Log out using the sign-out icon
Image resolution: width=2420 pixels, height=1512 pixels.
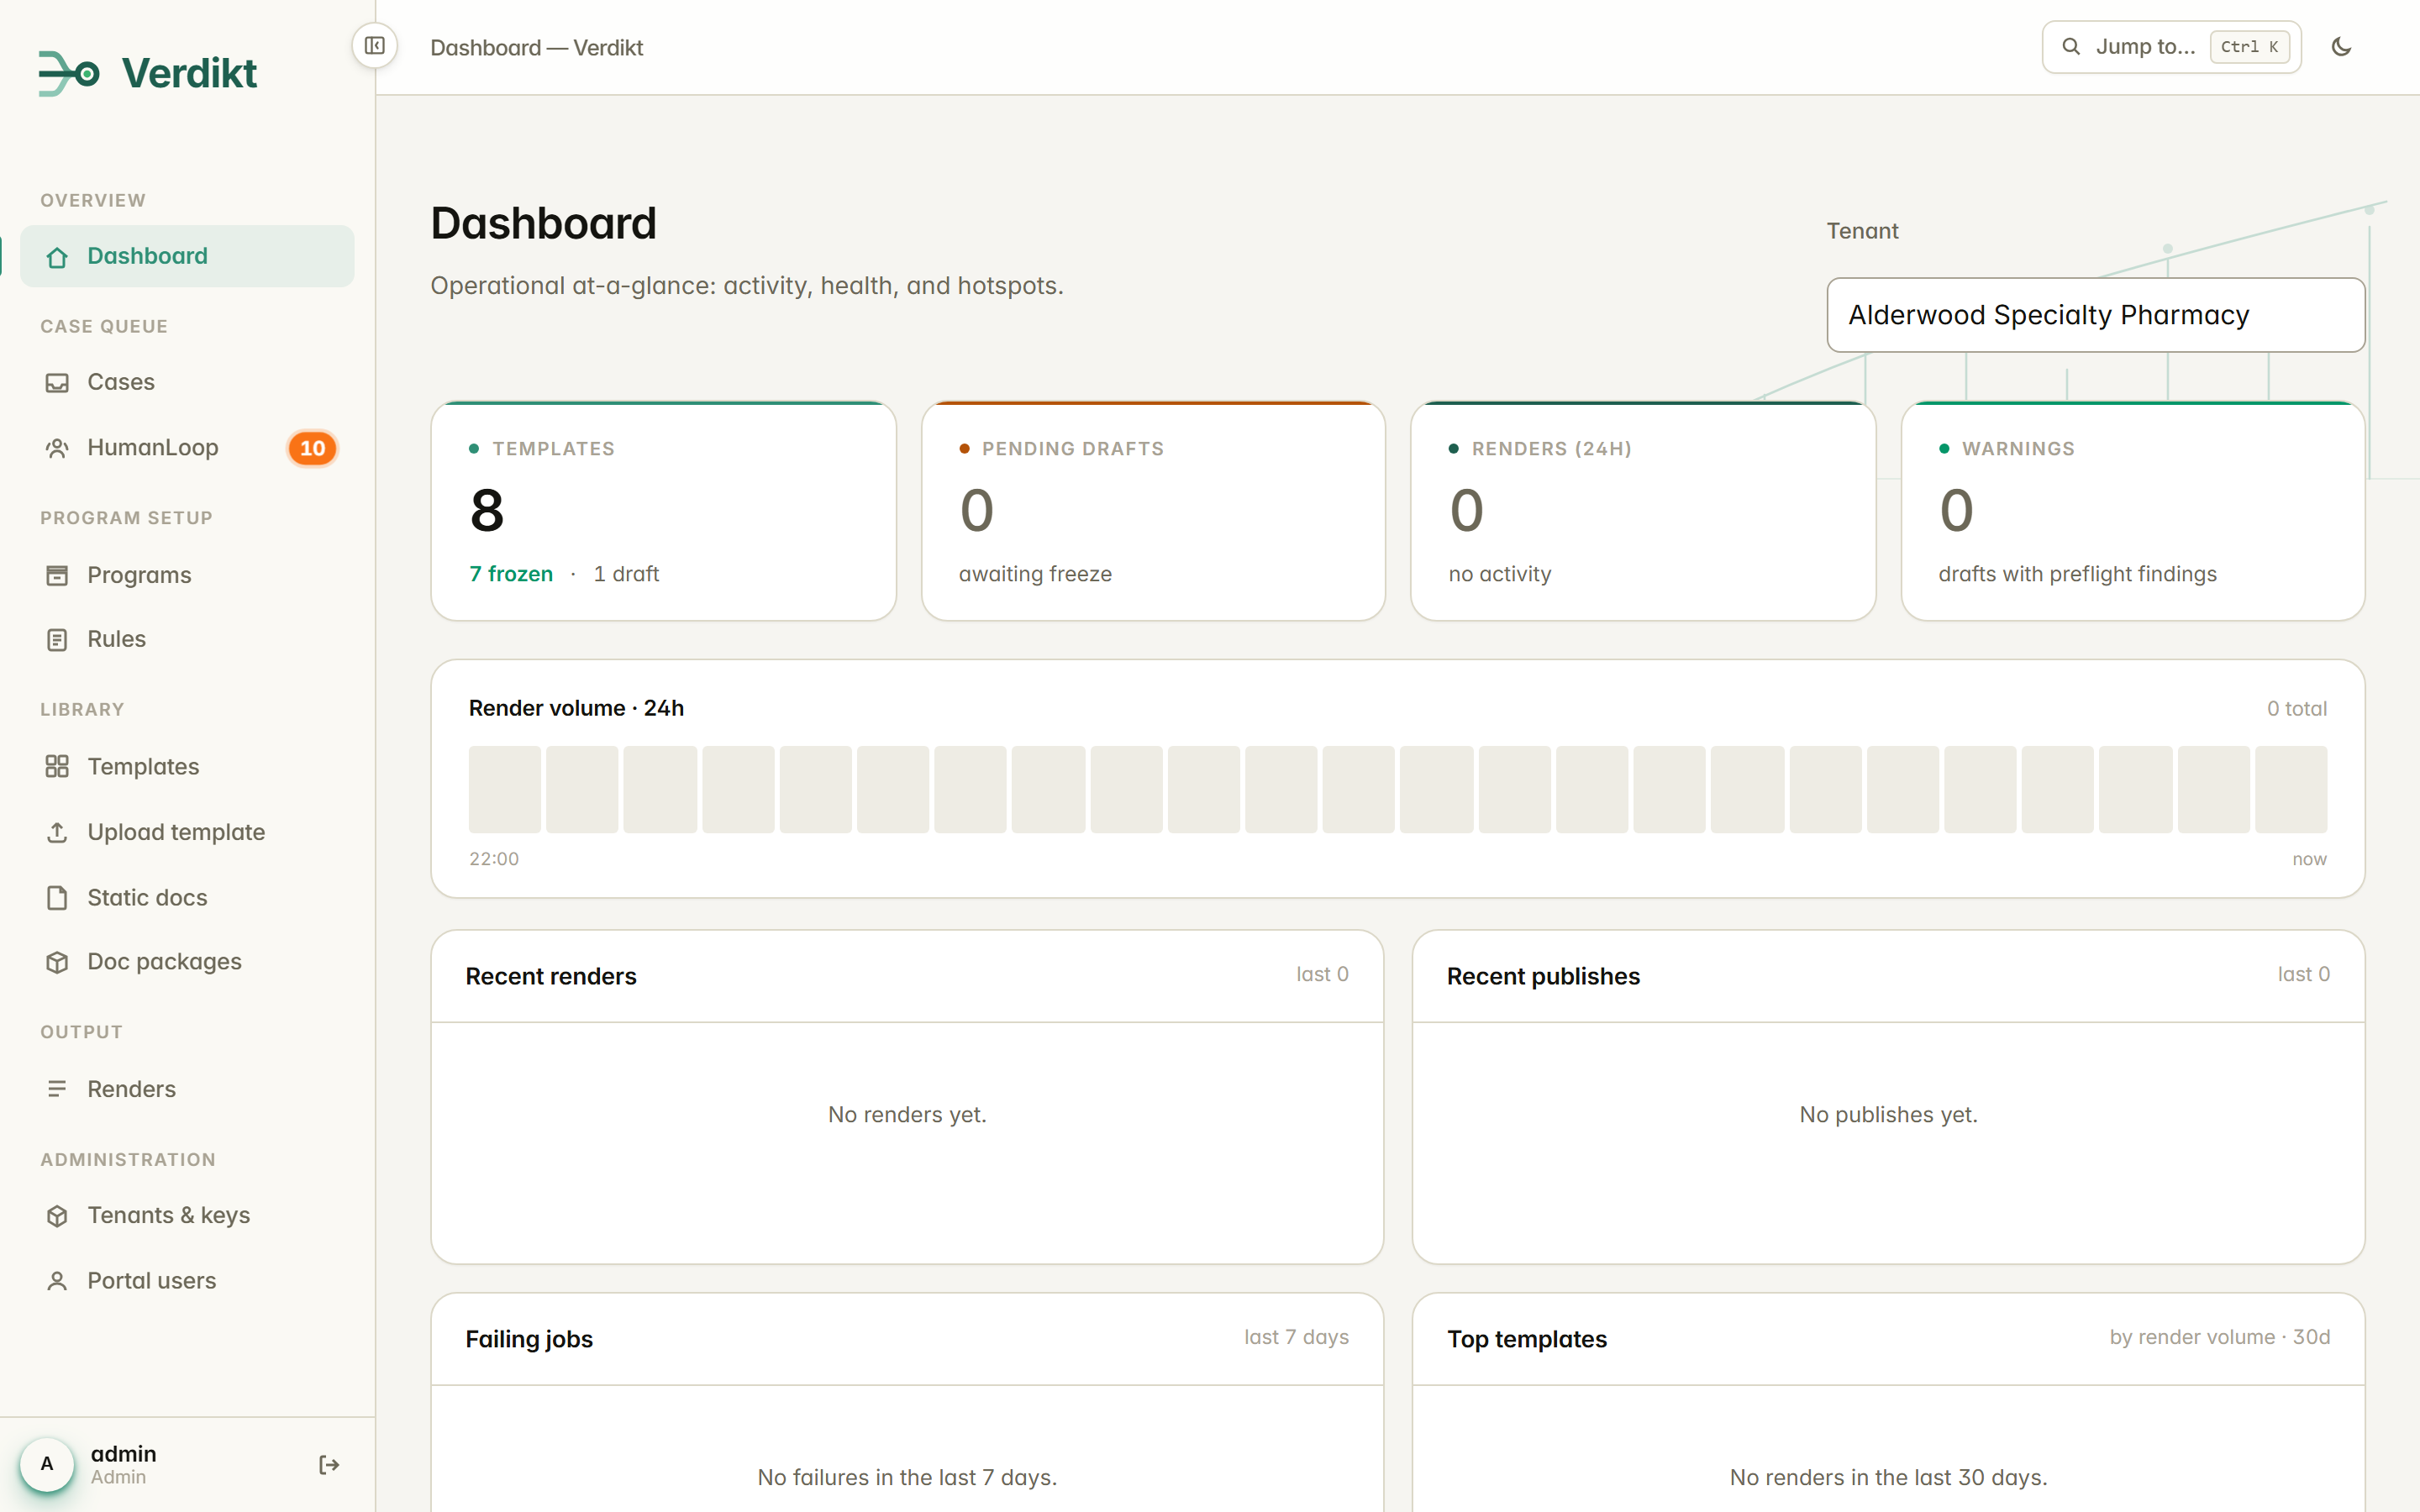tap(329, 1465)
